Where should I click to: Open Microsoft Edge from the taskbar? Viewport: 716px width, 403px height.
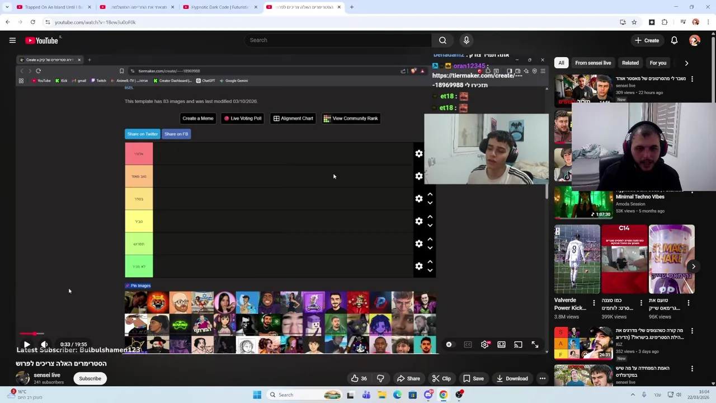[x=397, y=395]
